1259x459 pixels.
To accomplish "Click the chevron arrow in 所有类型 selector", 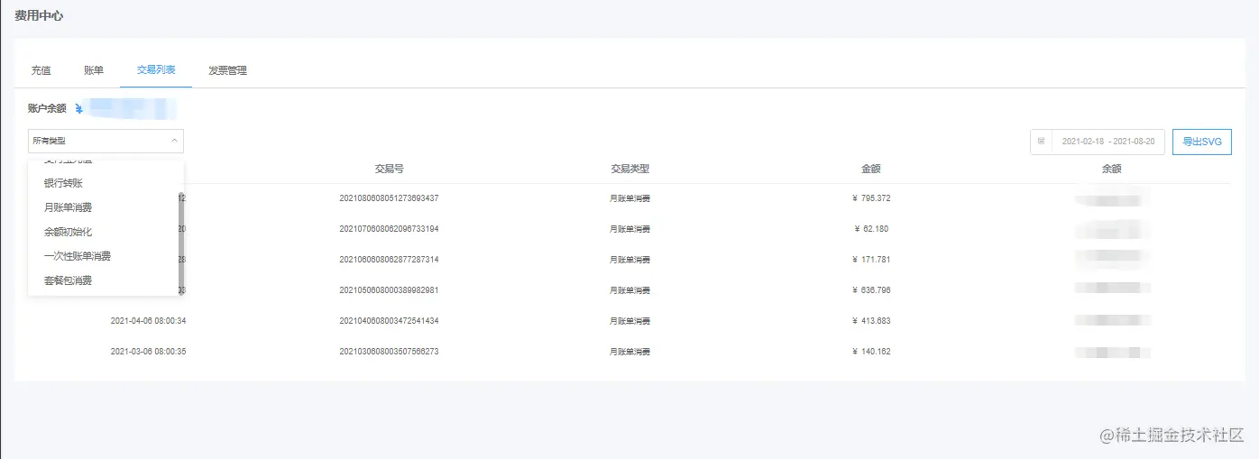I will (174, 141).
